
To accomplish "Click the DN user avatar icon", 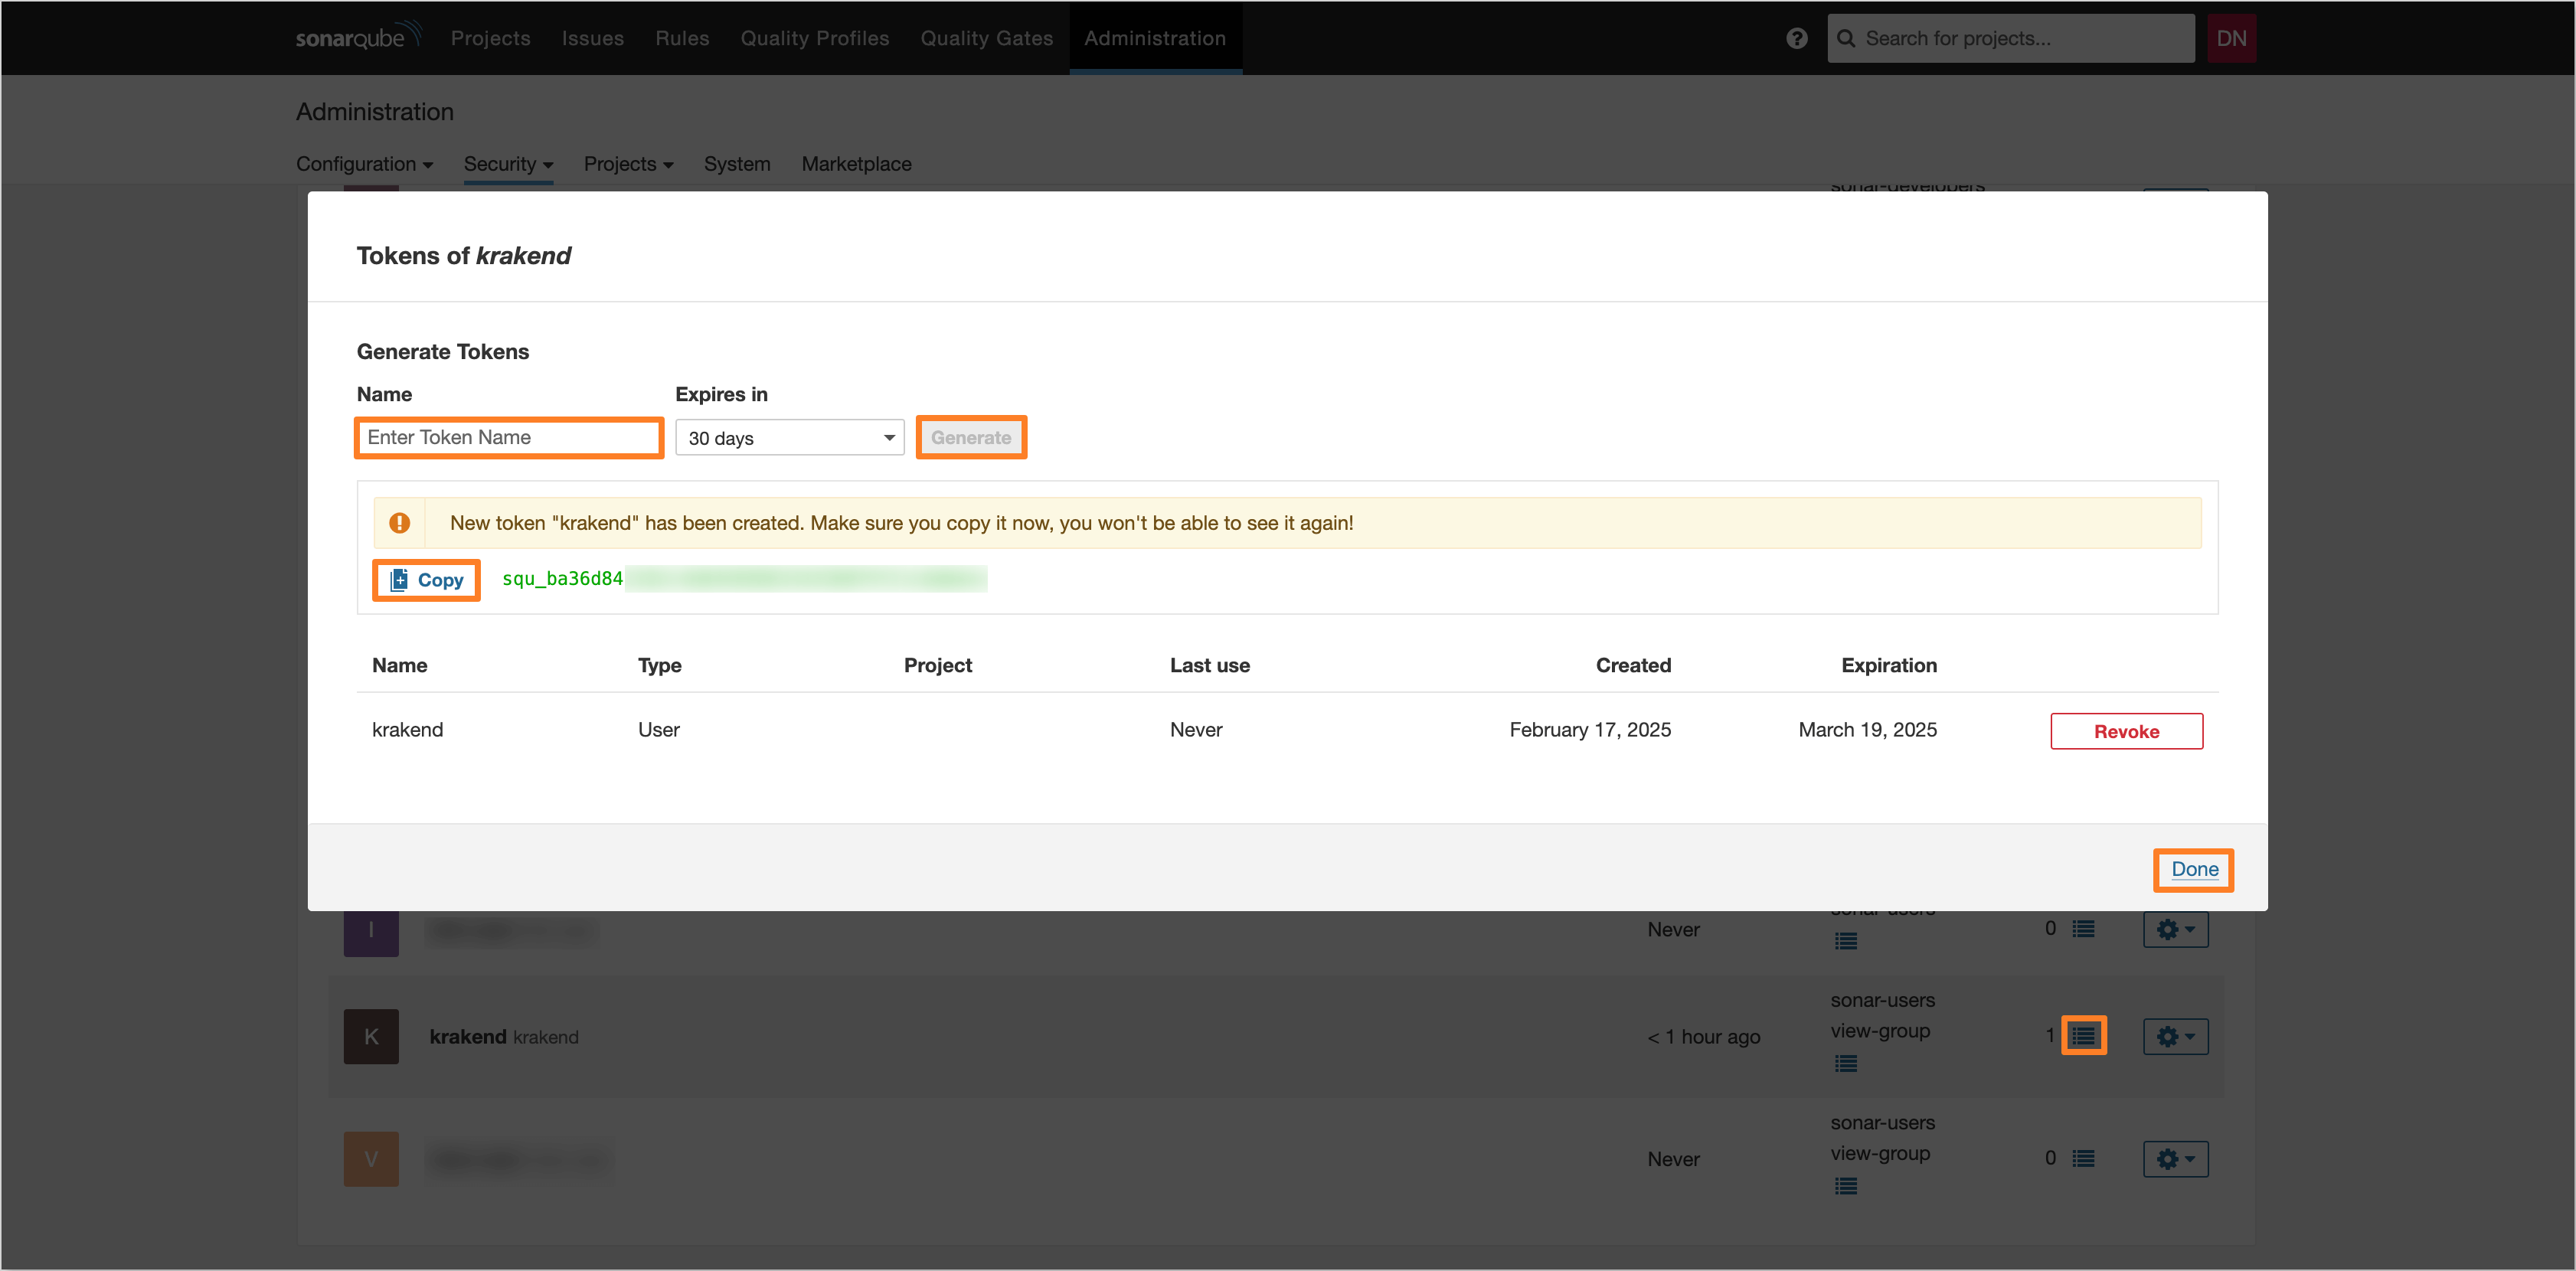I will (x=2231, y=36).
